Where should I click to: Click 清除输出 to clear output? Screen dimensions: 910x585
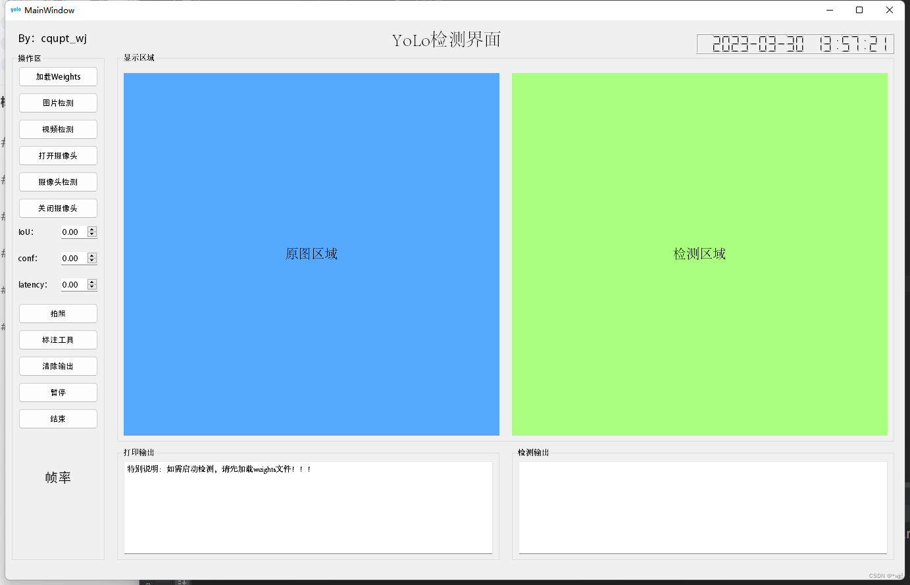pos(58,367)
